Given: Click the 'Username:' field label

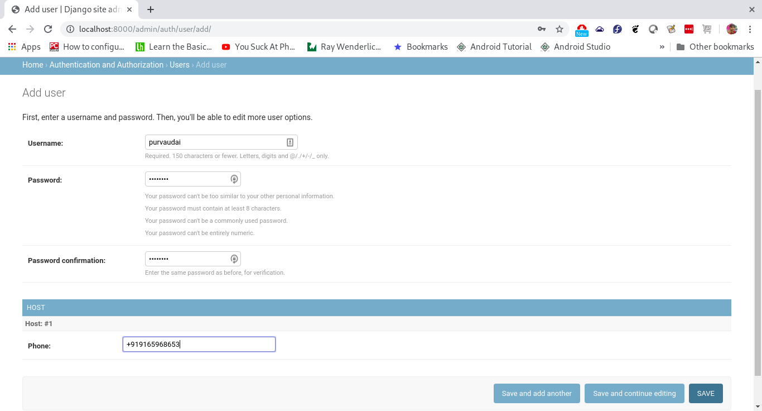Looking at the screenshot, I should [x=45, y=144].
